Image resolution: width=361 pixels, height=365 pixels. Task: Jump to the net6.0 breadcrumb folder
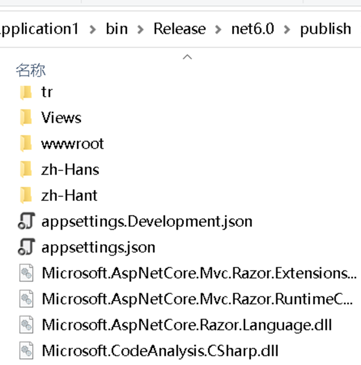(x=253, y=29)
